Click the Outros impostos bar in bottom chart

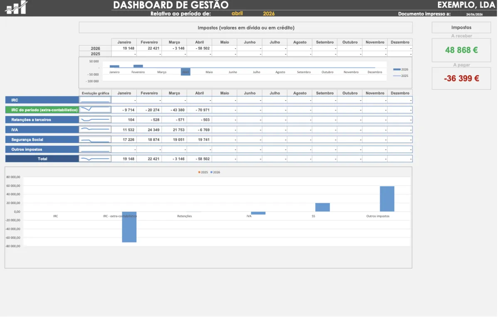387,199
